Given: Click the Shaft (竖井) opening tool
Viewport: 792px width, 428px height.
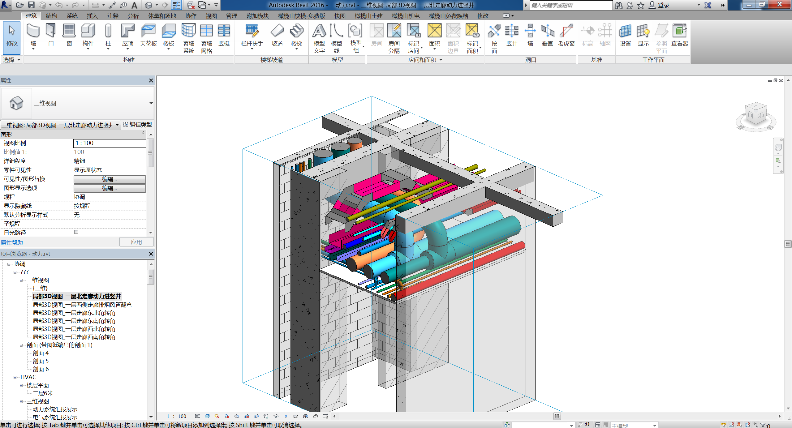Looking at the screenshot, I should pyautogui.click(x=512, y=35).
